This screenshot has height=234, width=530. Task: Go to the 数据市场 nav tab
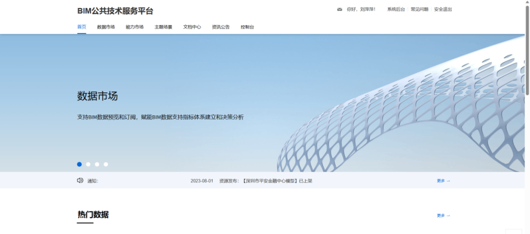(106, 27)
